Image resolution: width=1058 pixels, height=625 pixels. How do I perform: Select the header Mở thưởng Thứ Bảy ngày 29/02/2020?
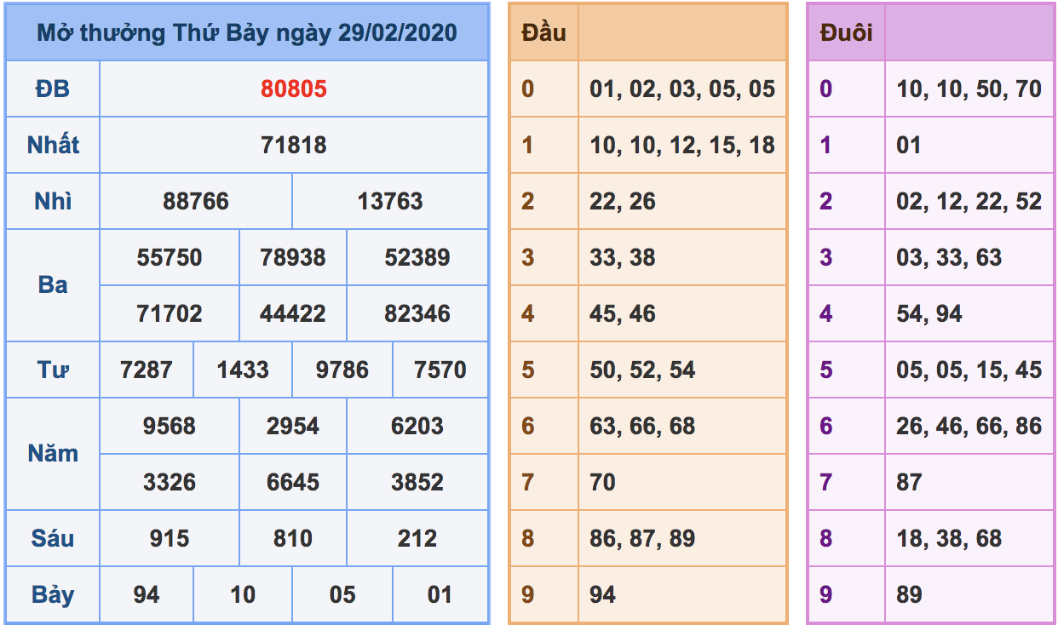[247, 32]
